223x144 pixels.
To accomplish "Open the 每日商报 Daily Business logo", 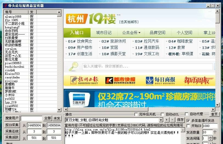I will pyautogui.click(x=160, y=81).
